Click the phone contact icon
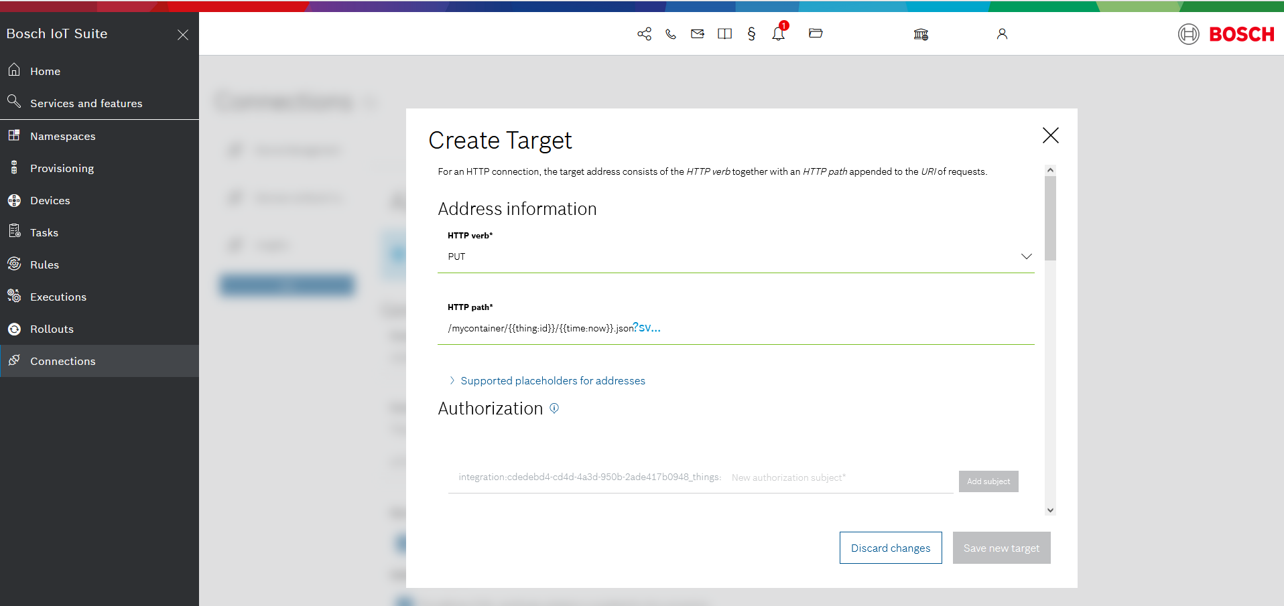Screen dimensions: 1284x606 click(x=671, y=34)
